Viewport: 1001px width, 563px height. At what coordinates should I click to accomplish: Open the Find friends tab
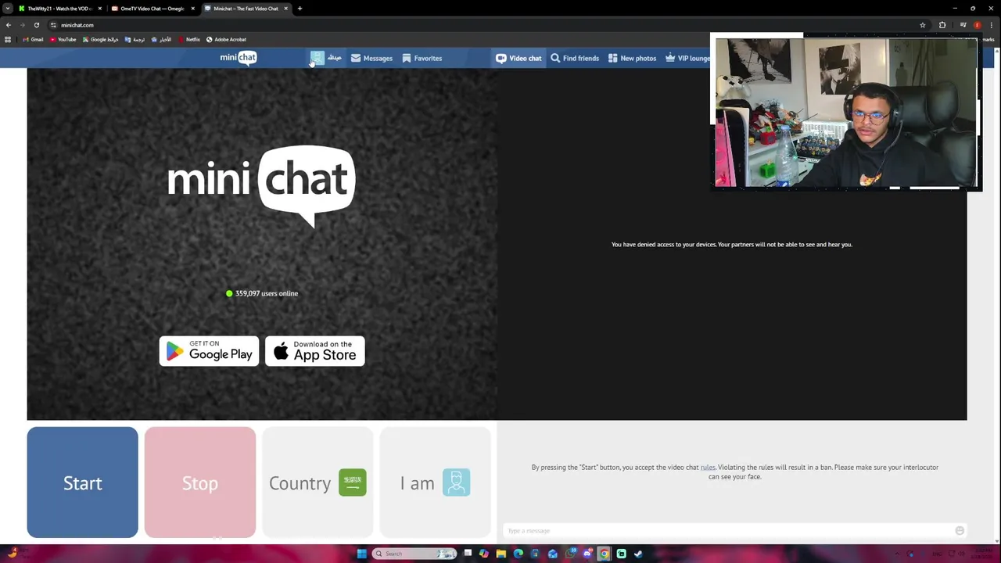575,58
